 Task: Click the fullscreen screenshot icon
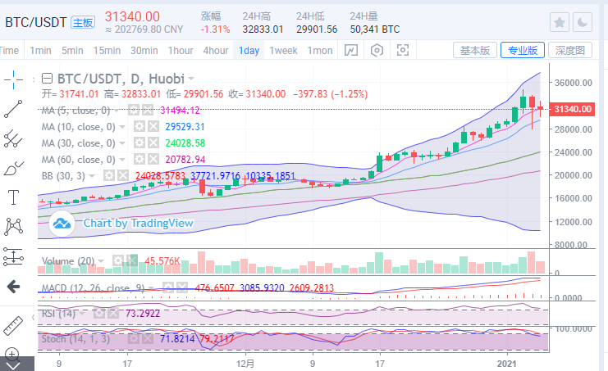tap(403, 50)
